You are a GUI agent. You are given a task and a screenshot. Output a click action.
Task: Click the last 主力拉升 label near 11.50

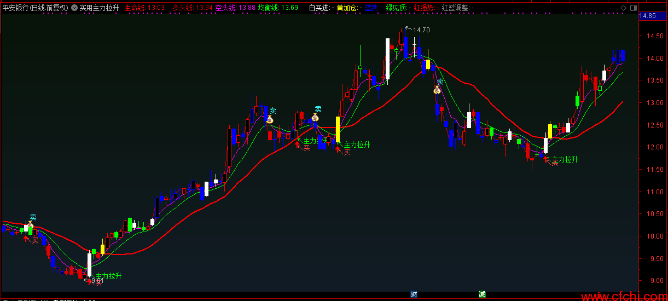tap(565, 159)
